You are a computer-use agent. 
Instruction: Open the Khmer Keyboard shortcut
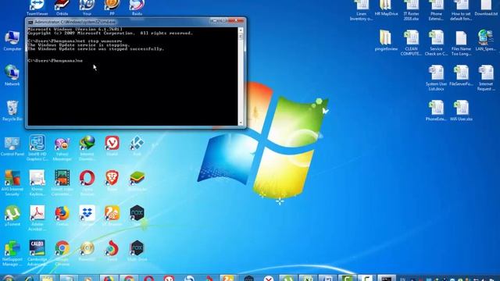[x=37, y=182]
